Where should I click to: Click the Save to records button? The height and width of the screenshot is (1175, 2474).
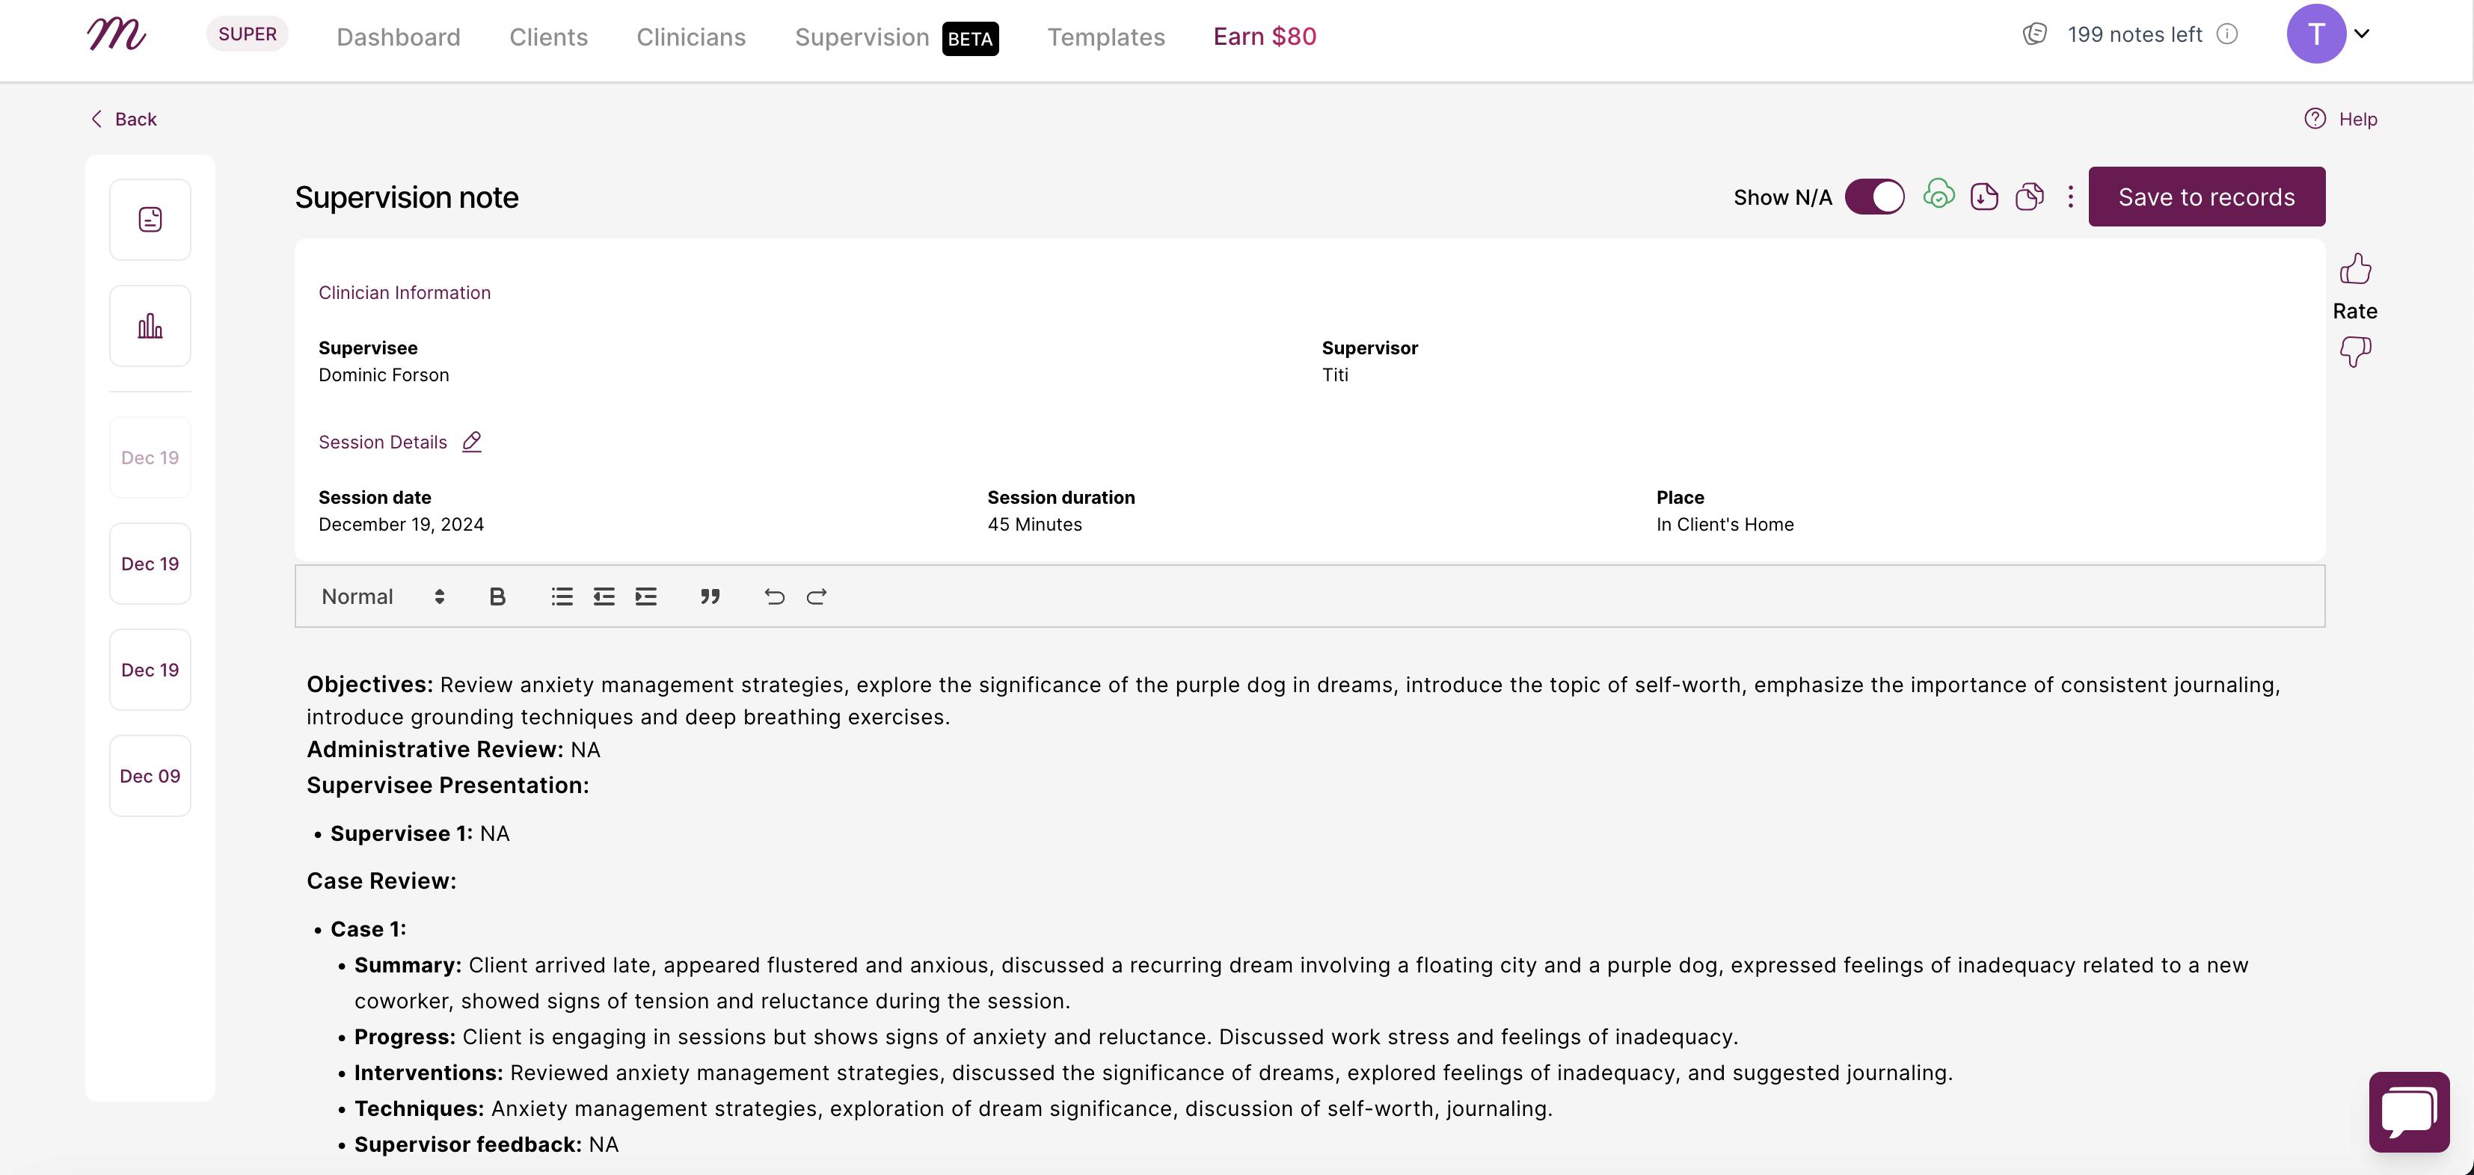[2206, 196]
